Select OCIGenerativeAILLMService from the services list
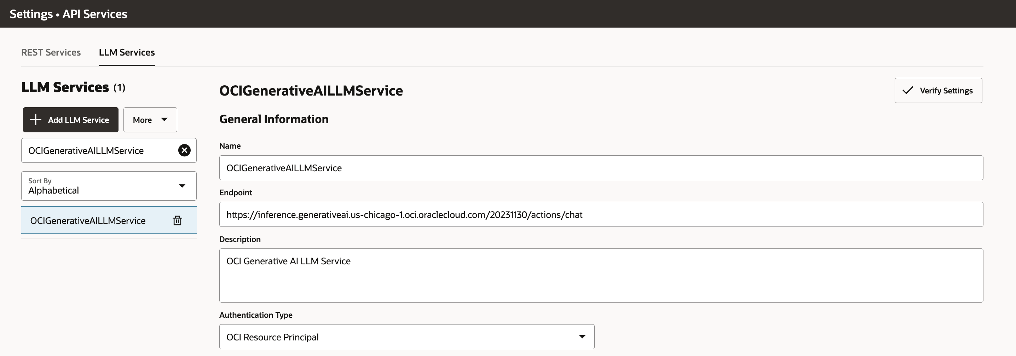 coord(88,220)
